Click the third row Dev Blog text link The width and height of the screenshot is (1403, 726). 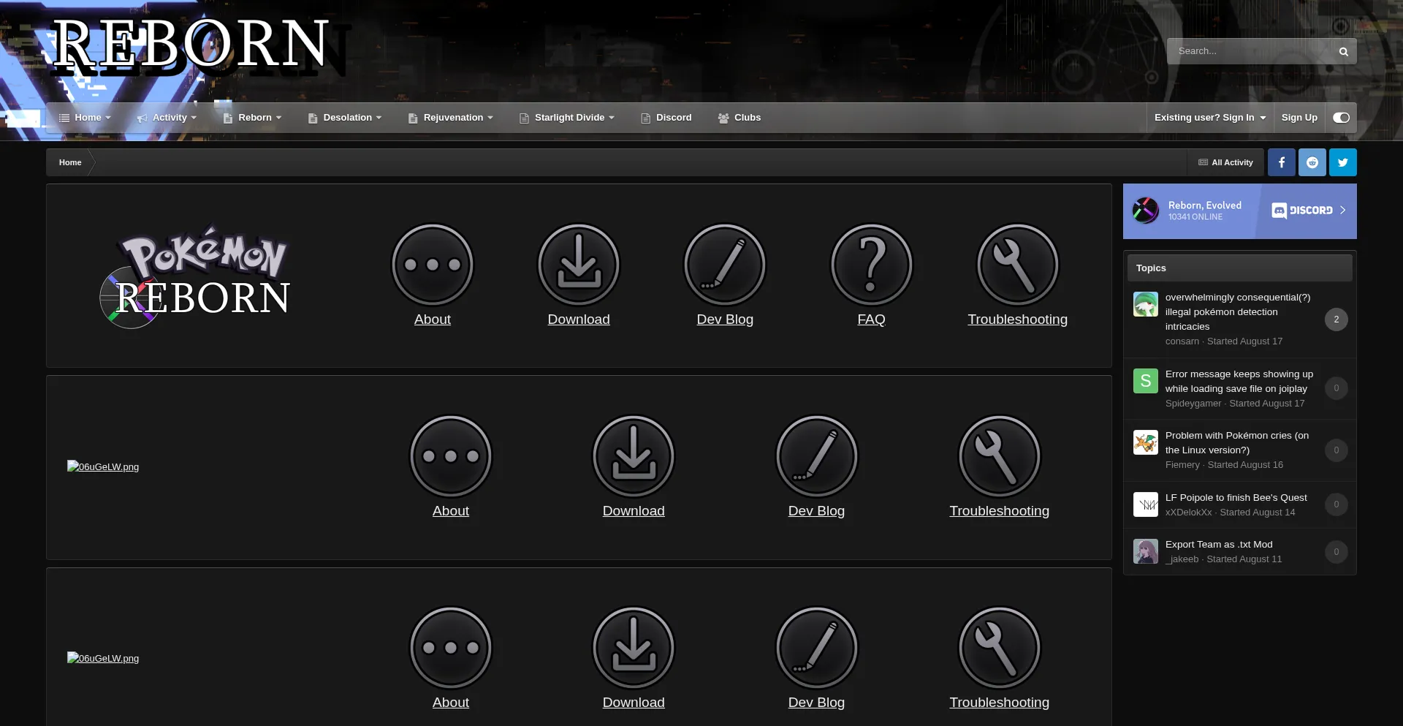[x=816, y=703]
